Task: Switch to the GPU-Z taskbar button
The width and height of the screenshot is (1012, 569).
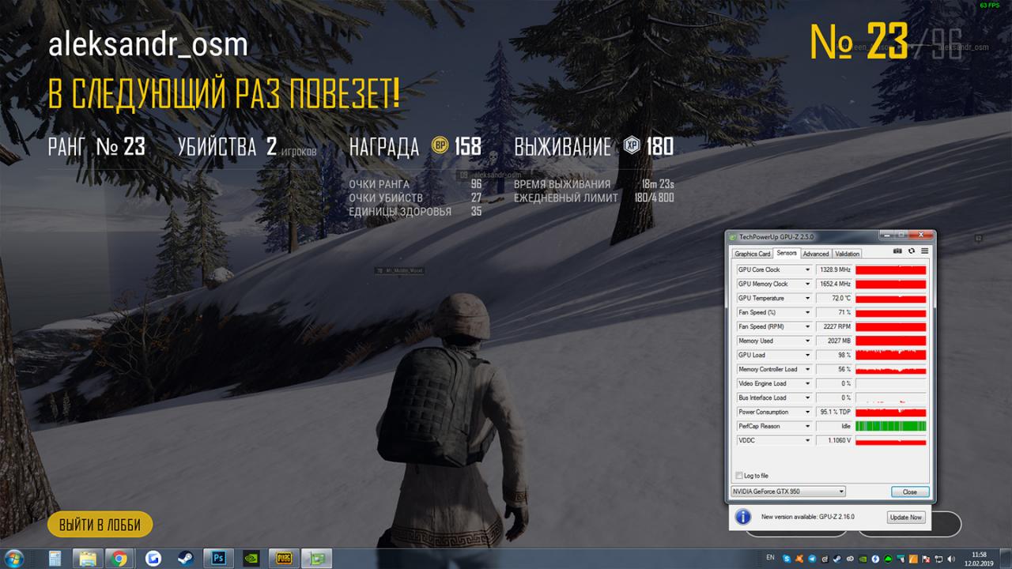Action: pyautogui.click(x=318, y=558)
